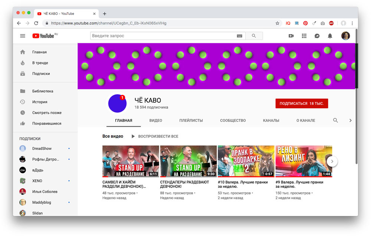Click the ПОДПИСАТЬСЯ subscribe button
371x236 pixels.
(302, 103)
